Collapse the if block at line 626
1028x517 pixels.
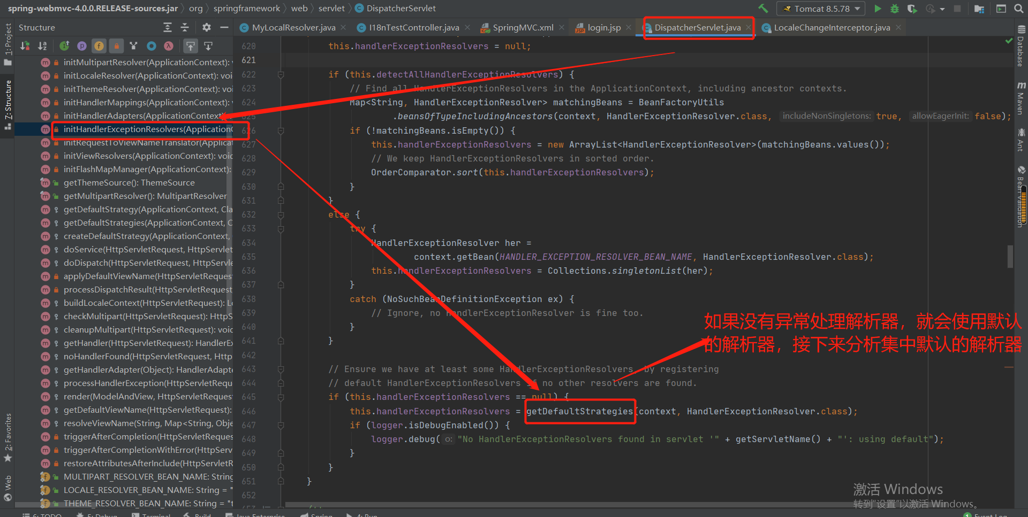(281, 131)
